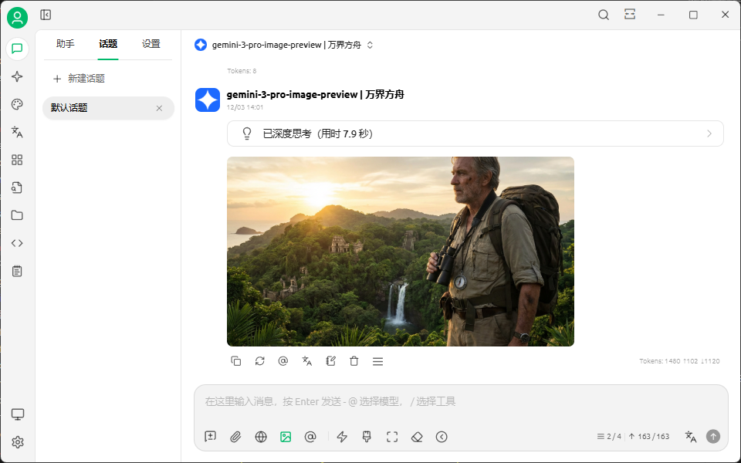The image size is (741, 463).
Task: Open the code tools icon in sidebar
Action: [17, 243]
